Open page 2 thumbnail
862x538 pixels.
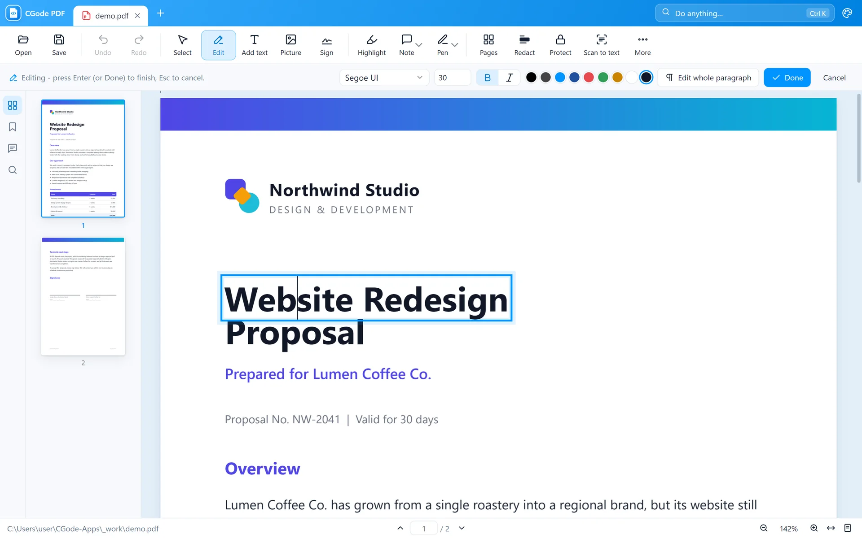point(83,296)
